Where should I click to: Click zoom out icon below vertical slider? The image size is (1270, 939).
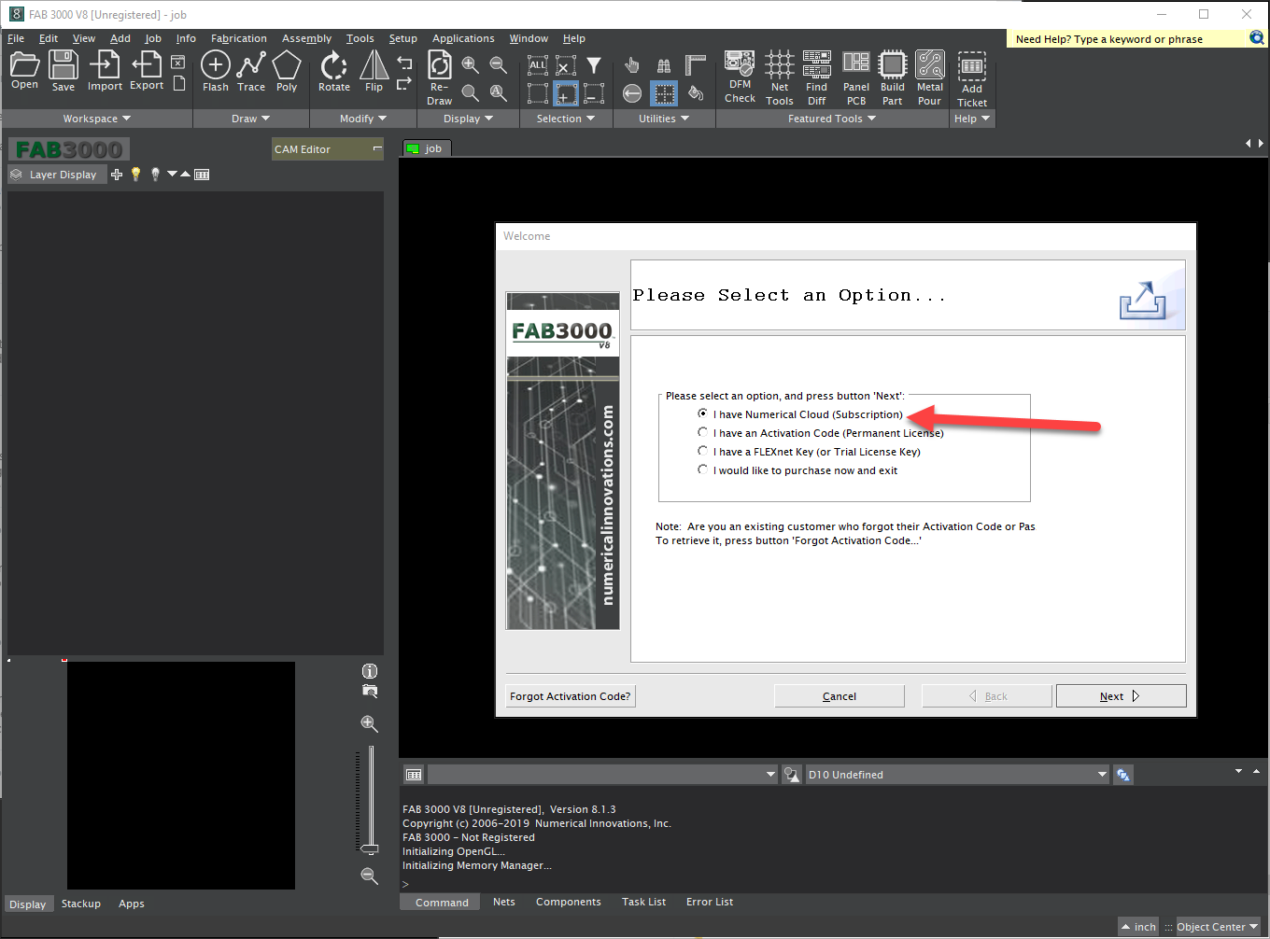[x=370, y=876]
